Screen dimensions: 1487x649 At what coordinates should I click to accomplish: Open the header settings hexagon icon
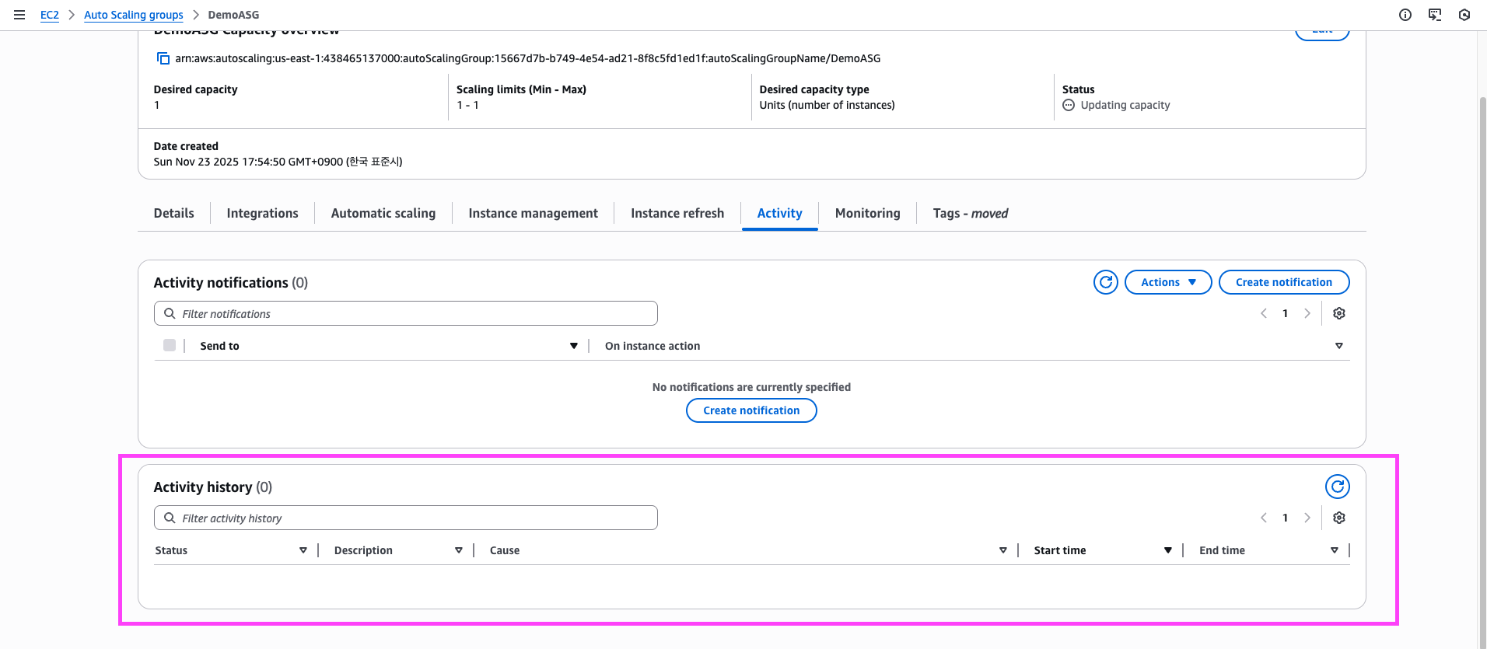1464,15
